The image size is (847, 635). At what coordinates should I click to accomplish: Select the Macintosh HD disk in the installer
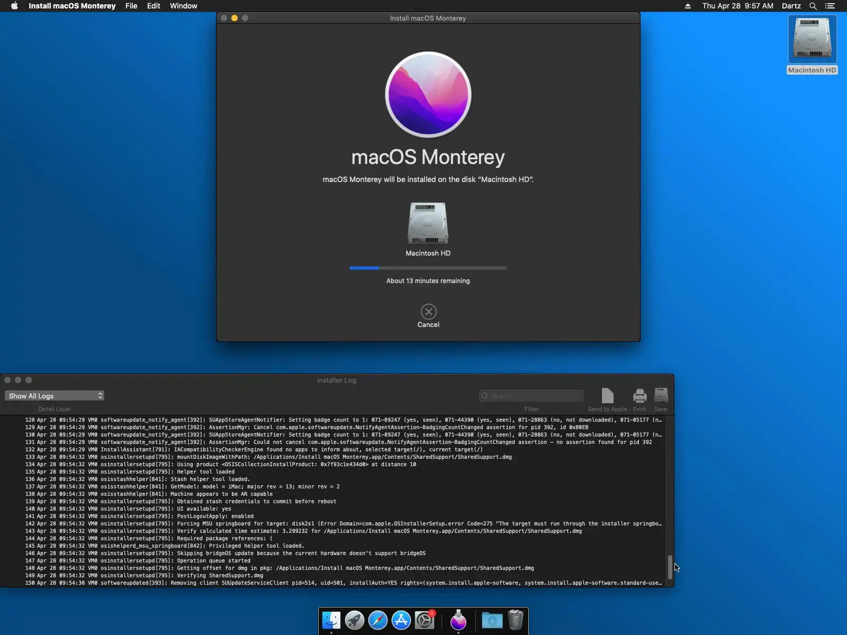[x=428, y=229]
